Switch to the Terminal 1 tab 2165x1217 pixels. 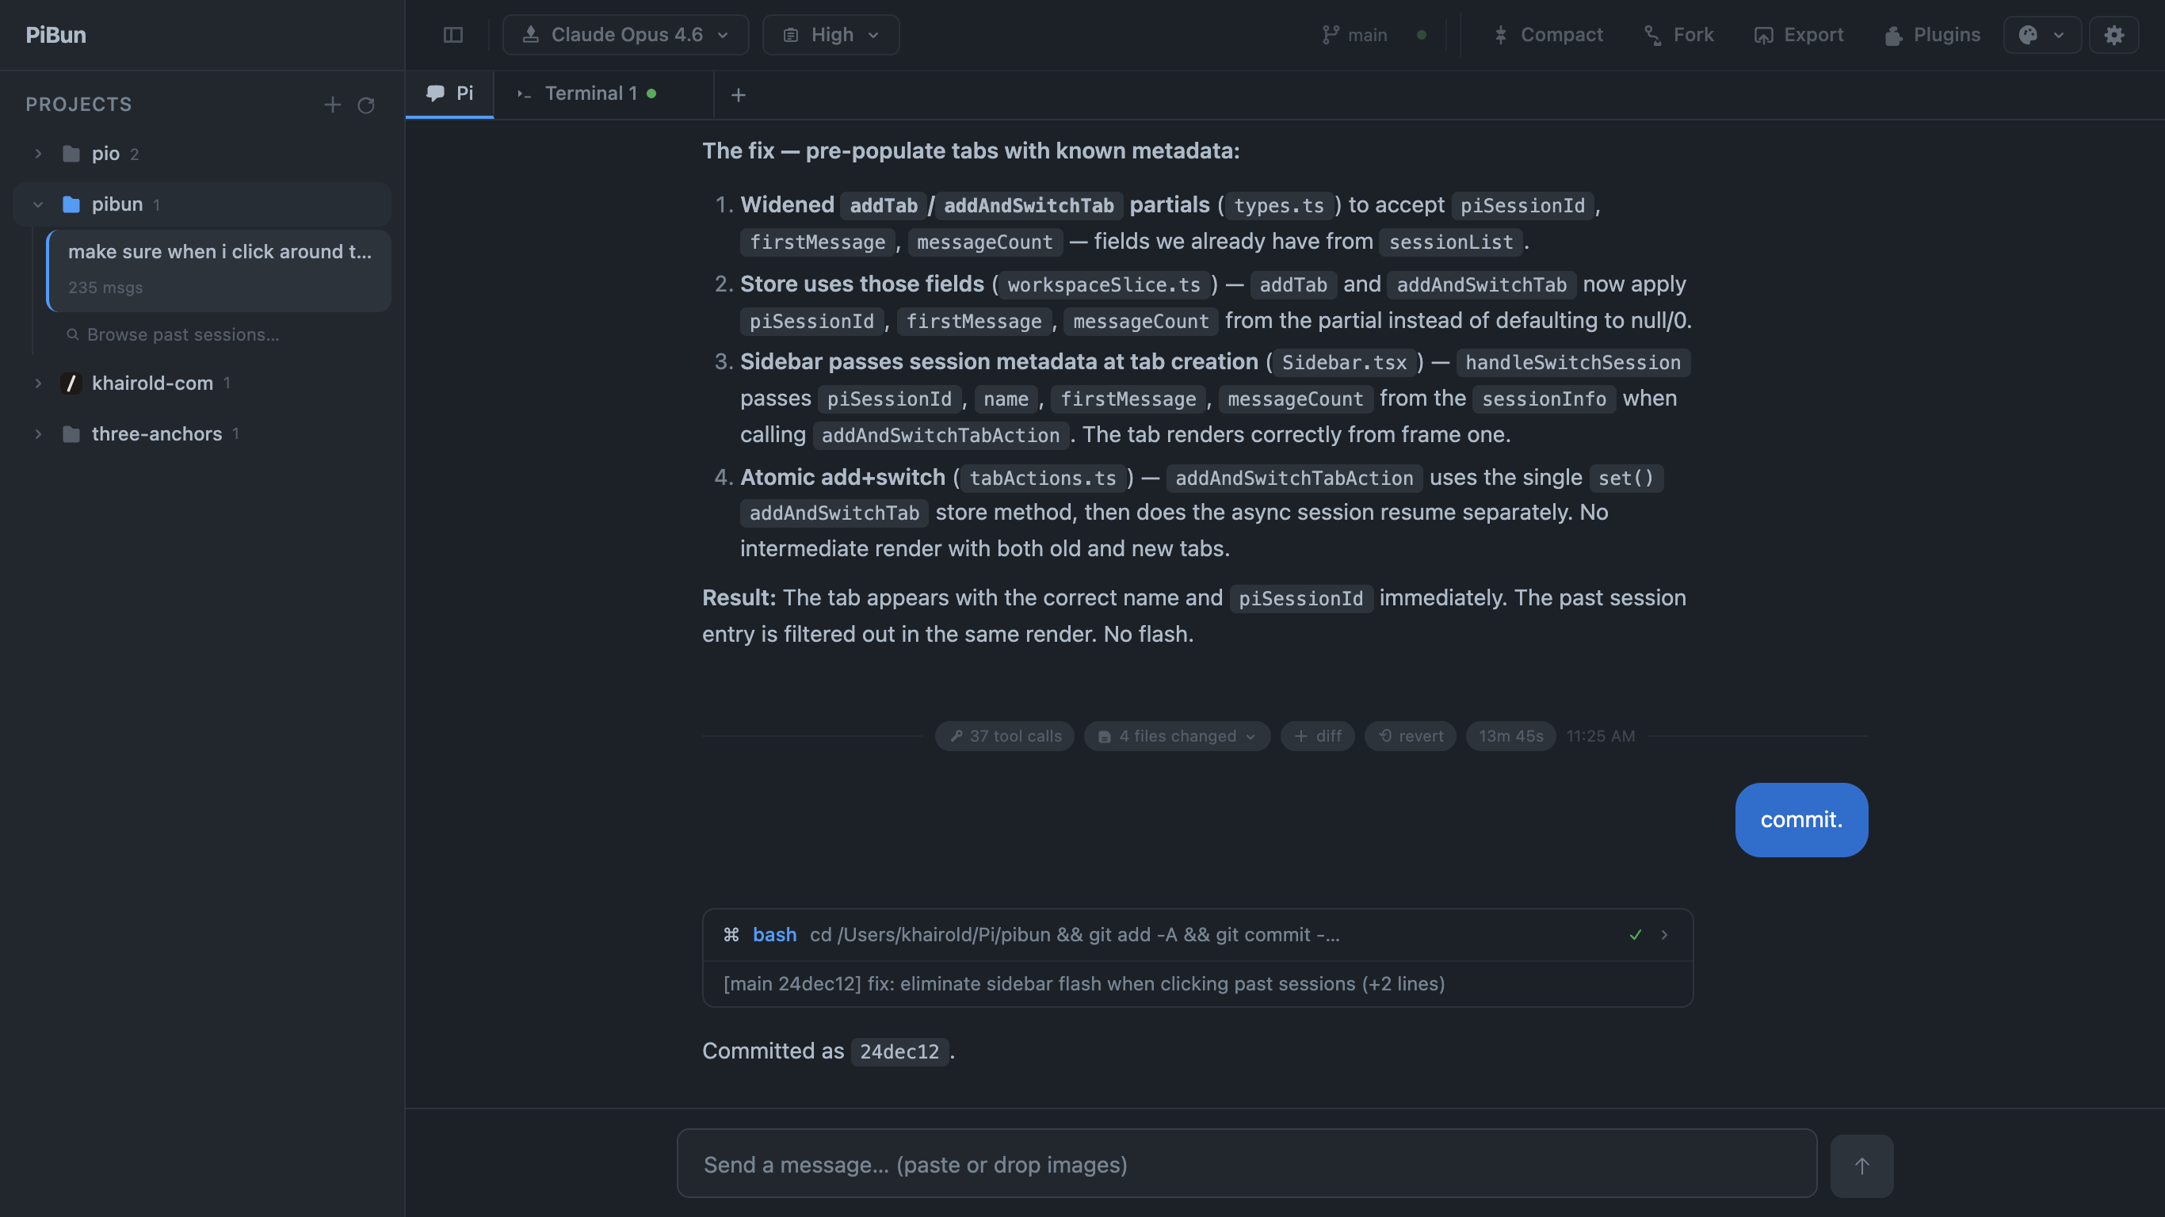coord(590,93)
